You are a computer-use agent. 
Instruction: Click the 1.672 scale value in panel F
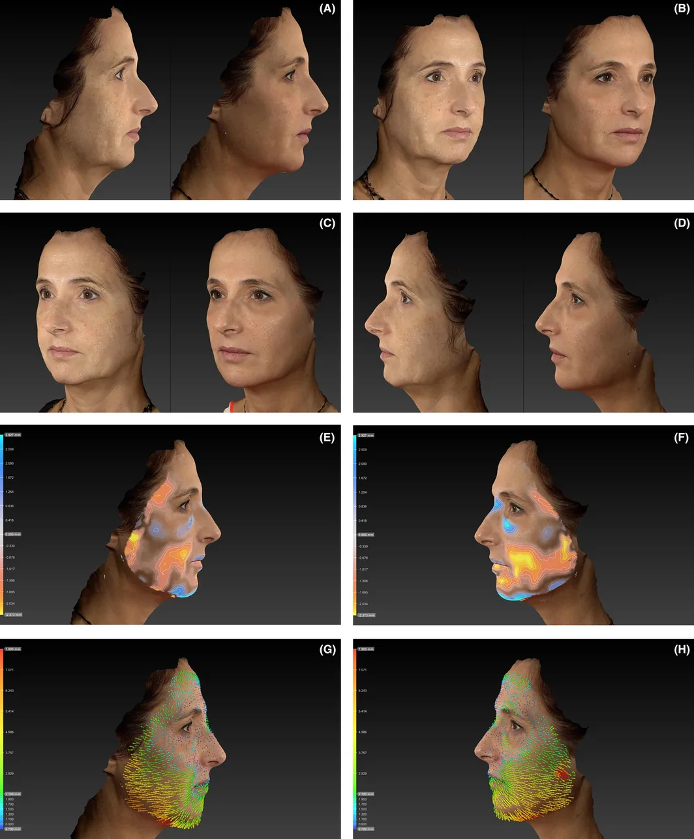(x=363, y=478)
